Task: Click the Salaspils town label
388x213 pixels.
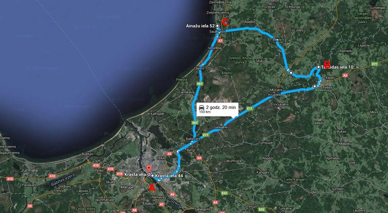Action: point(202,209)
